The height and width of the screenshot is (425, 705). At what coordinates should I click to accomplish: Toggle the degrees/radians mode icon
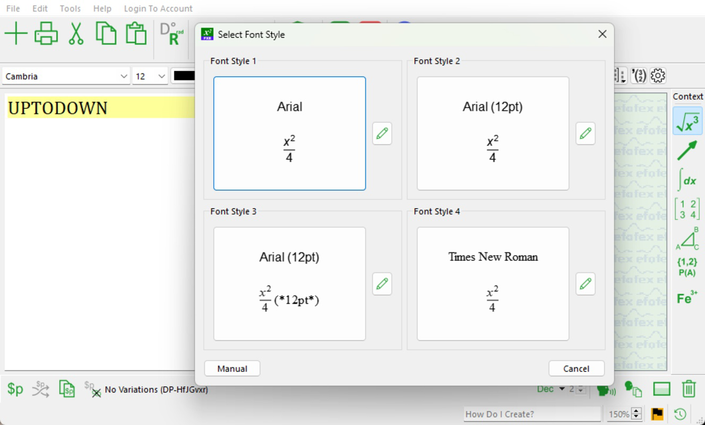171,34
